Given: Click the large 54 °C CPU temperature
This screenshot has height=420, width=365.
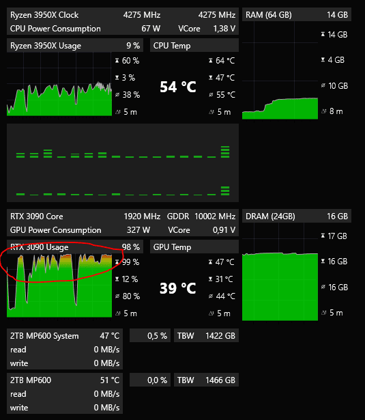Looking at the screenshot, I should tap(178, 87).
